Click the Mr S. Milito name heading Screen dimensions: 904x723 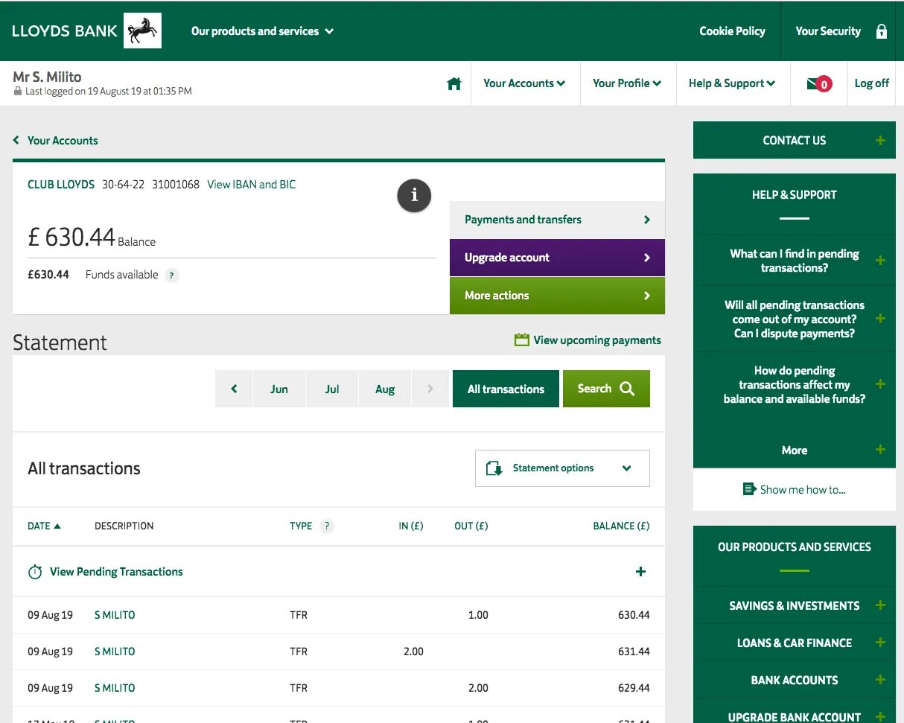(x=47, y=77)
